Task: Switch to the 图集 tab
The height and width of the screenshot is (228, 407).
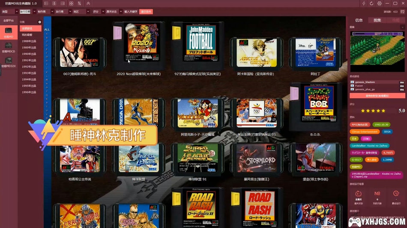Action: (377, 20)
